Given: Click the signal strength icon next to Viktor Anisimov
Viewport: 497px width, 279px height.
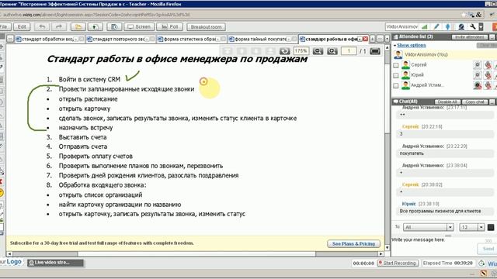Looking at the screenshot, I should (425, 27).
